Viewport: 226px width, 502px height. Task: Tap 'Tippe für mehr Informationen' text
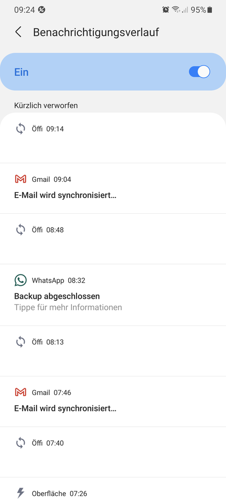click(x=68, y=307)
